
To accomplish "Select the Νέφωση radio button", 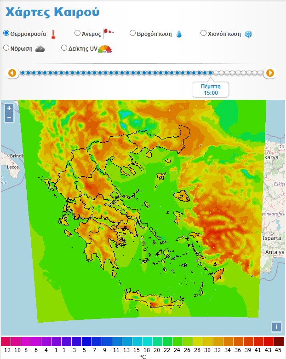I will pos(6,47).
